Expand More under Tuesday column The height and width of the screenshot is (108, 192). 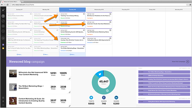(x=72, y=54)
